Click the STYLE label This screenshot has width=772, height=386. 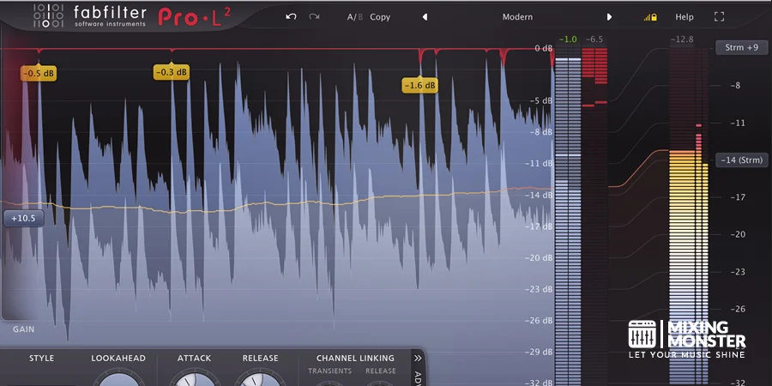42,358
